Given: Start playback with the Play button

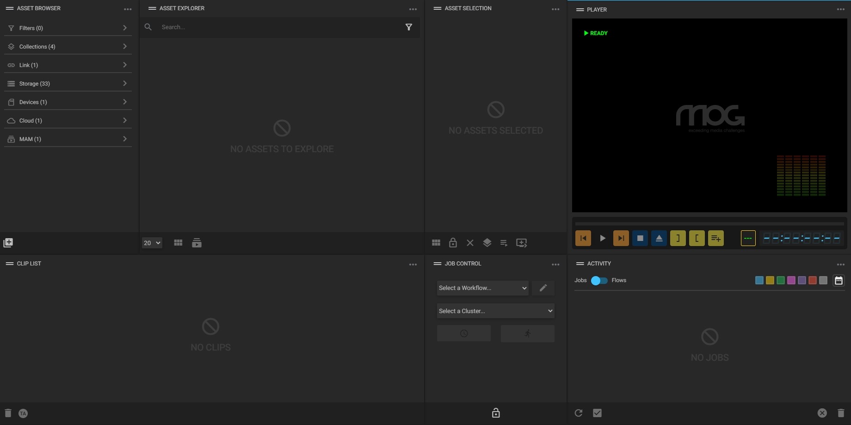Looking at the screenshot, I should 602,238.
